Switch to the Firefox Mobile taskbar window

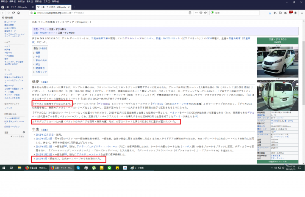click(x=36, y=168)
